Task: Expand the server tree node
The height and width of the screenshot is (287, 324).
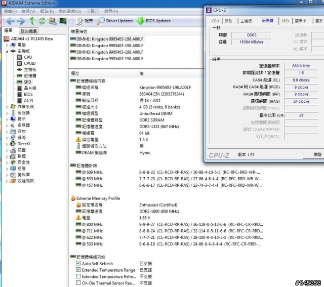Action: (x=7, y=113)
